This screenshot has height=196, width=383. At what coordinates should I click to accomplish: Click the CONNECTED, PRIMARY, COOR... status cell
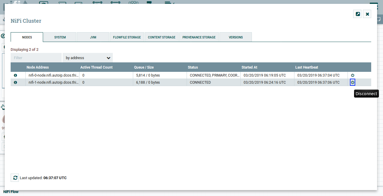(213, 75)
